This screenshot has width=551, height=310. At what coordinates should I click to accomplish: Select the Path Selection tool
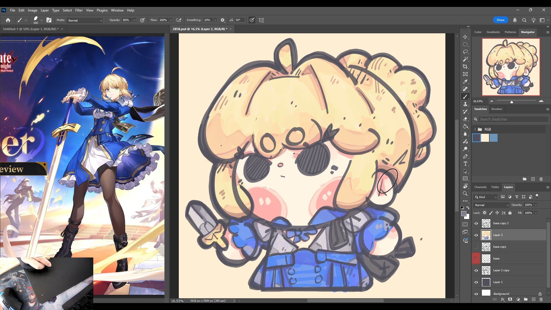[x=465, y=171]
